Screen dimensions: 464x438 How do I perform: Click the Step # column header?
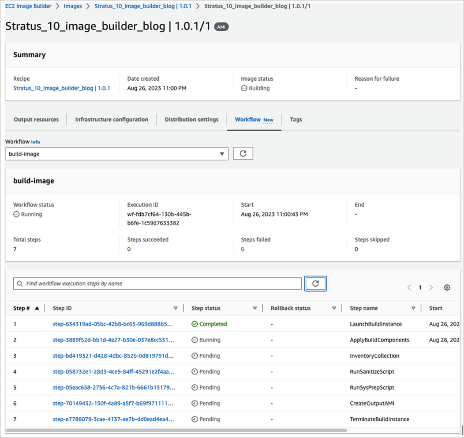pos(21,308)
